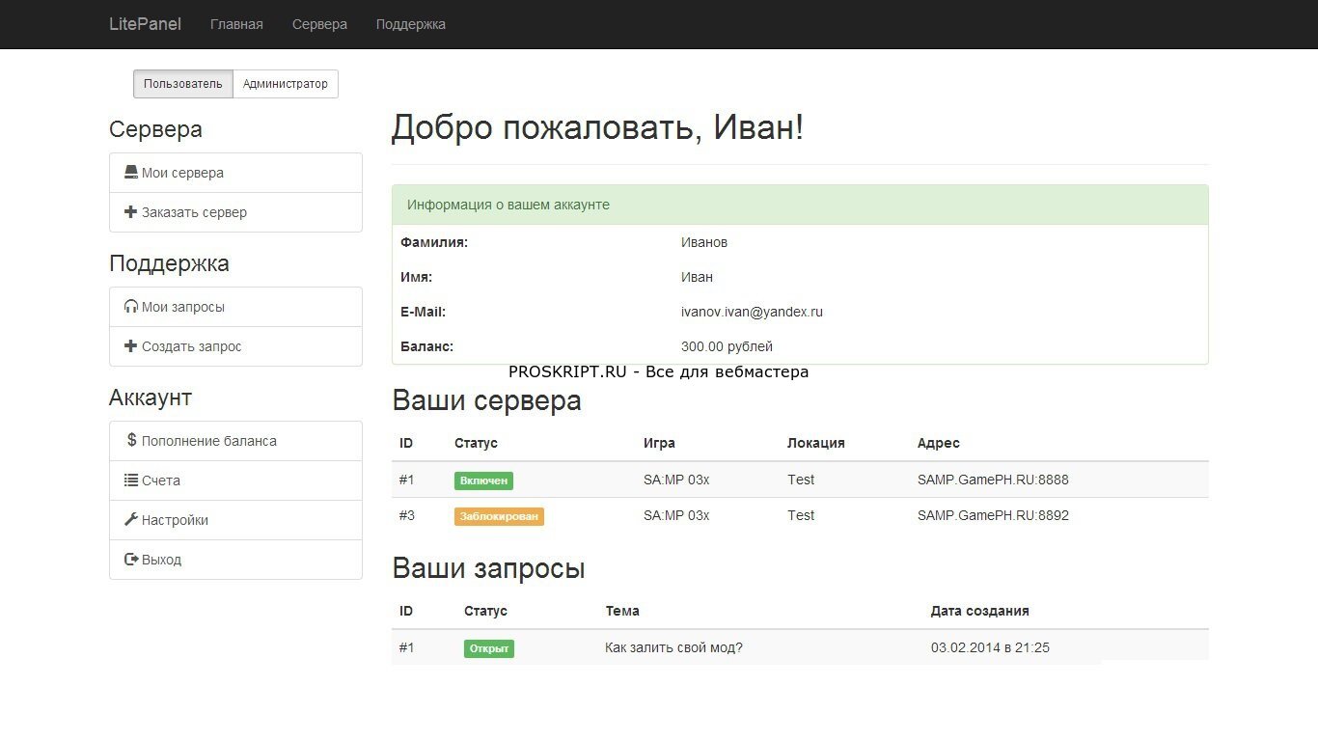Click the logout icon beside Выход
Viewport: 1318px width, 741px height.
(132, 560)
